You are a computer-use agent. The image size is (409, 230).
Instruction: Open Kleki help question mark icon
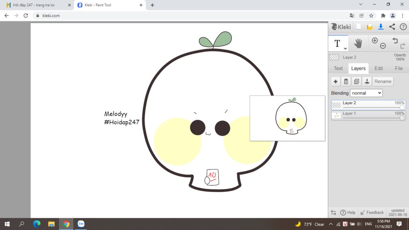[403, 27]
